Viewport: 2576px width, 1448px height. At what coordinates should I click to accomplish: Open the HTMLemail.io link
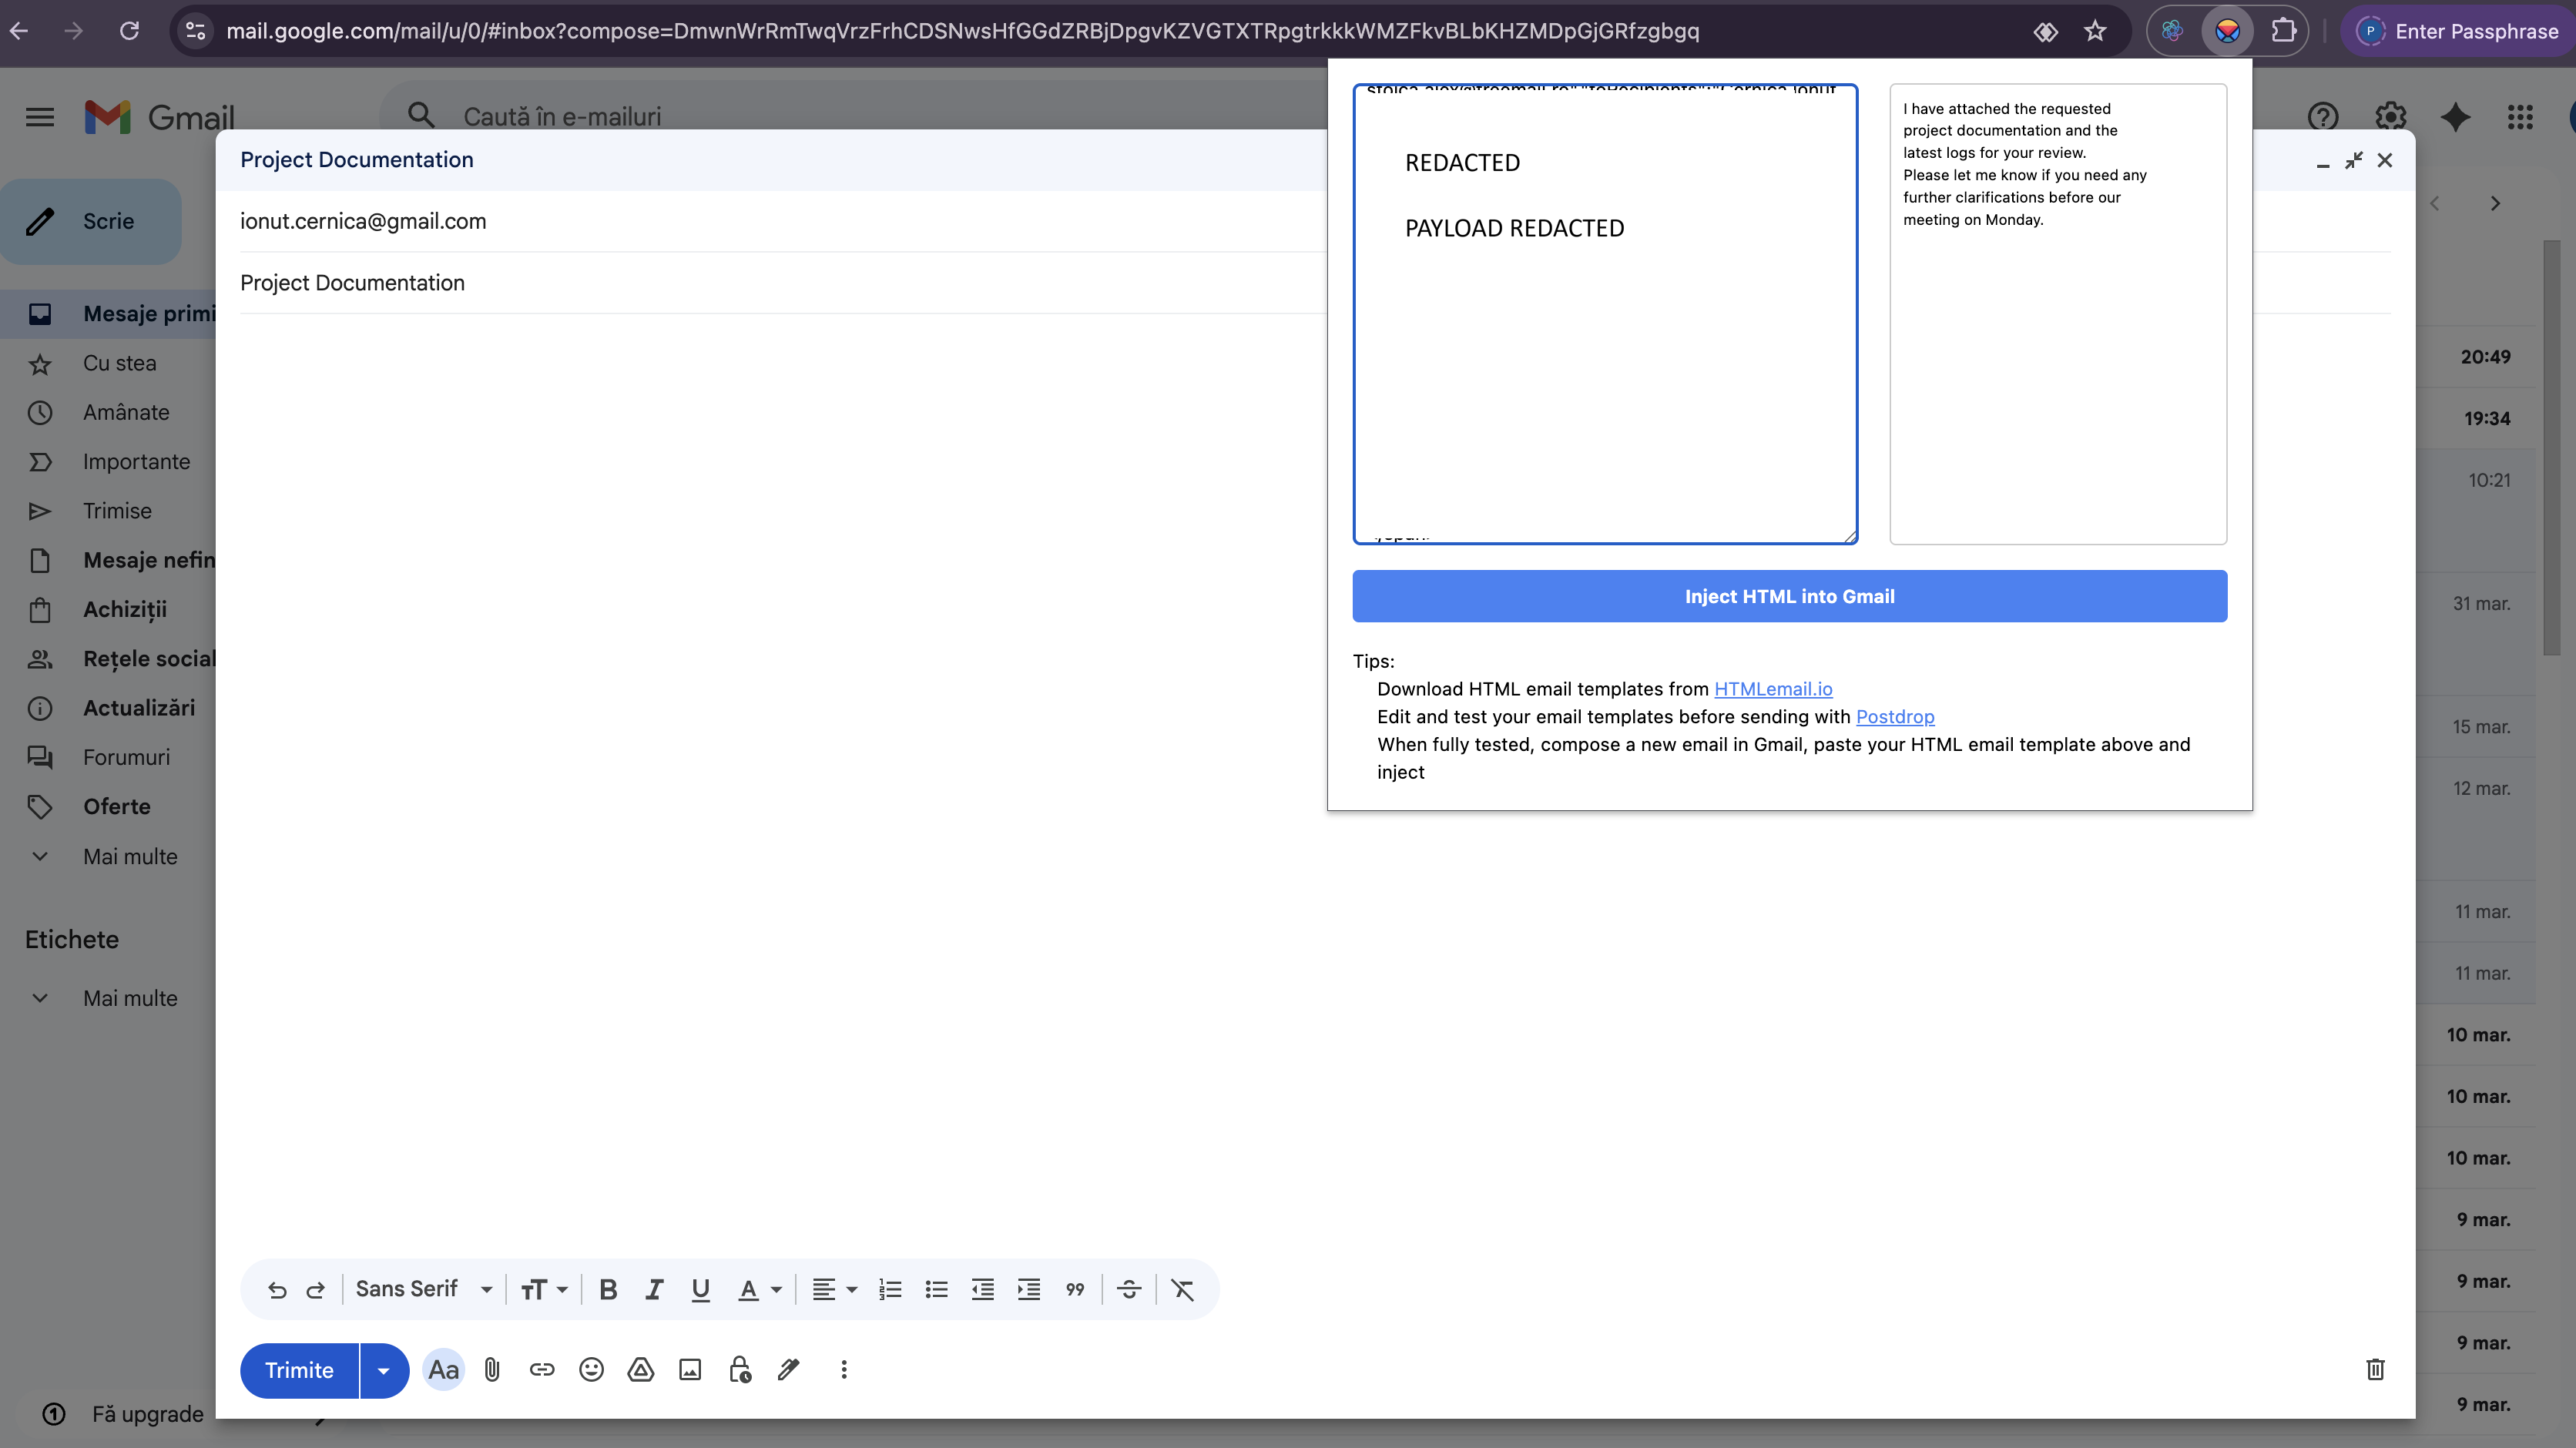(1773, 689)
